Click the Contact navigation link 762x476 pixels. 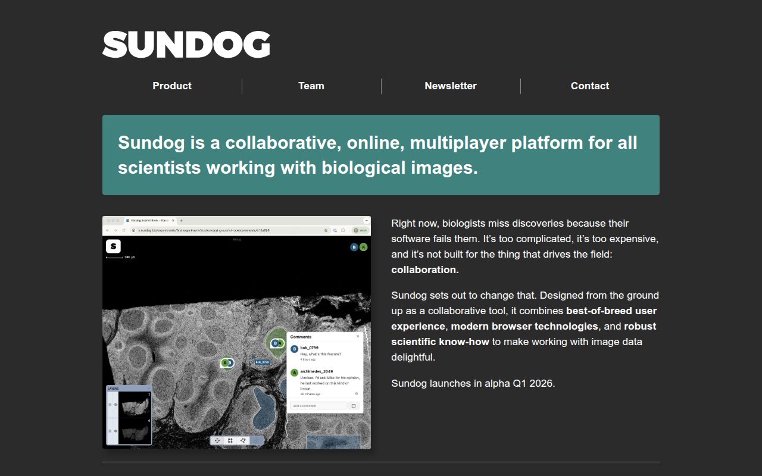[x=590, y=86]
